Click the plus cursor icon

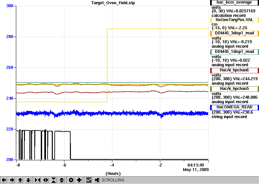pyautogui.click(x=79, y=180)
